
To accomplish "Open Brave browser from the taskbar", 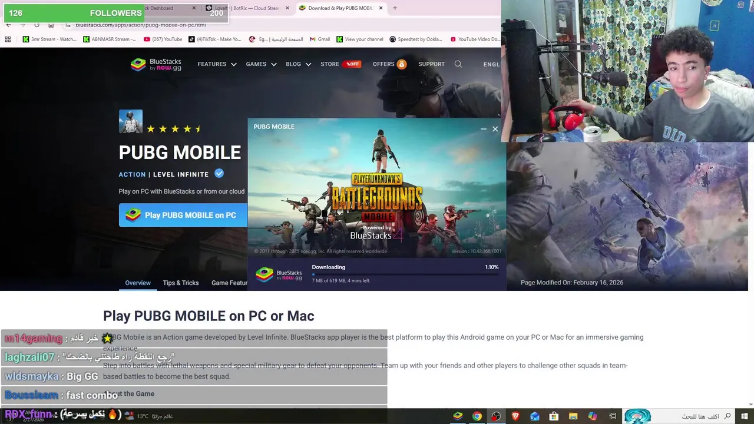I will tap(515, 416).
